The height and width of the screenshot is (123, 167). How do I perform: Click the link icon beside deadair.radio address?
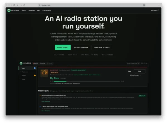40,5
